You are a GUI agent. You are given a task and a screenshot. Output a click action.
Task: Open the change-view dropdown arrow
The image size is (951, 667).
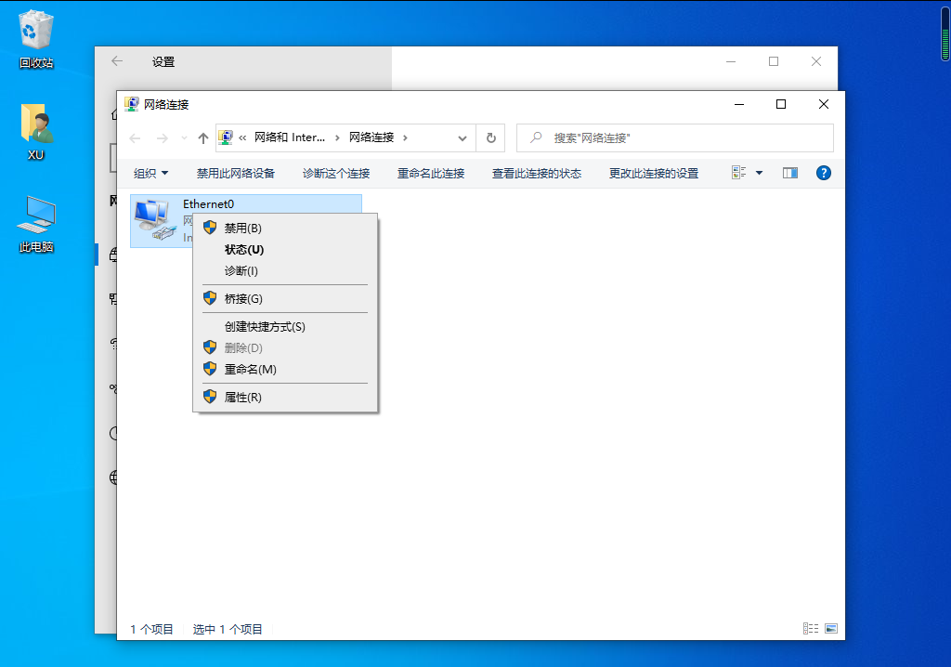[757, 173]
